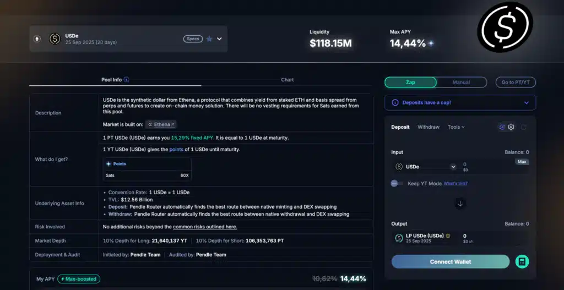Screen dimensions: 564x290
Task: Expand the Deposits have a cap notice
Action: pos(526,103)
